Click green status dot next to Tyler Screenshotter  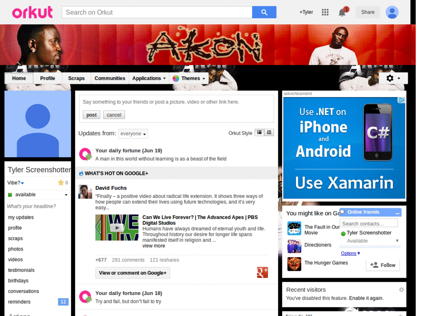tap(343, 234)
